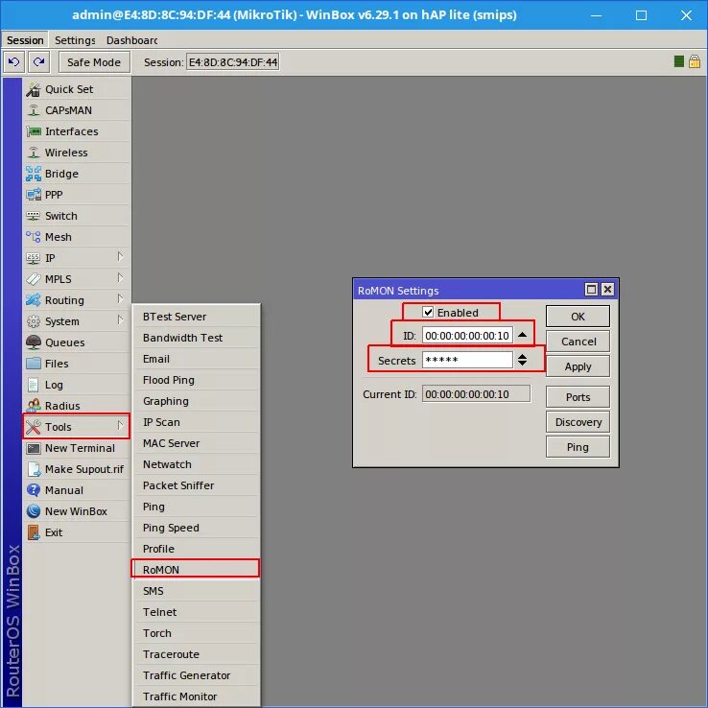Click the padlock status icon
708x708 pixels.
point(695,61)
